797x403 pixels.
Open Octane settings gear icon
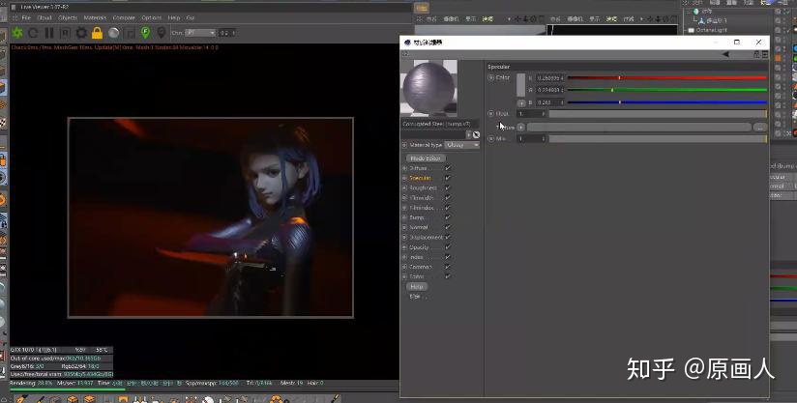(81, 33)
